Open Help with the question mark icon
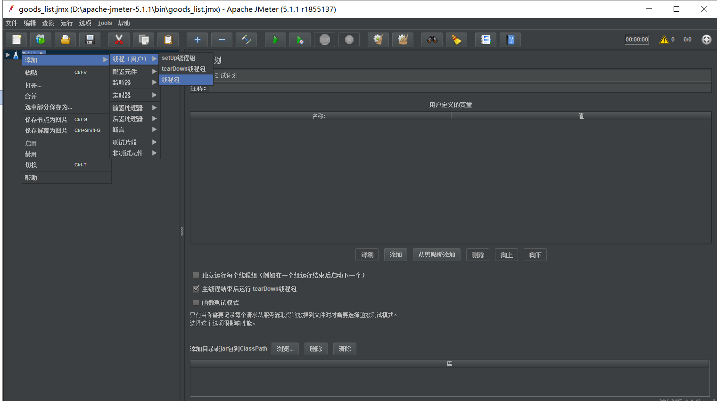This screenshot has width=717, height=401. pos(511,40)
